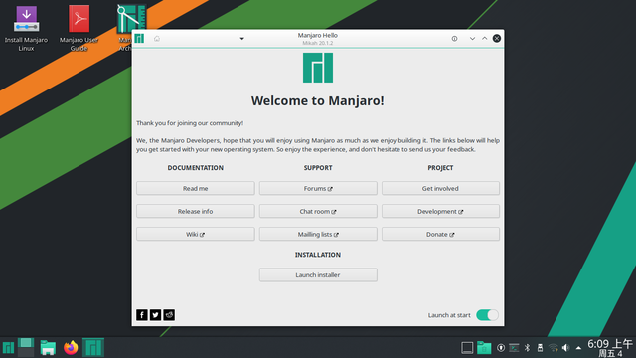The image size is (636, 358).
Task: Click the SUPPORT section heading
Action: point(318,168)
